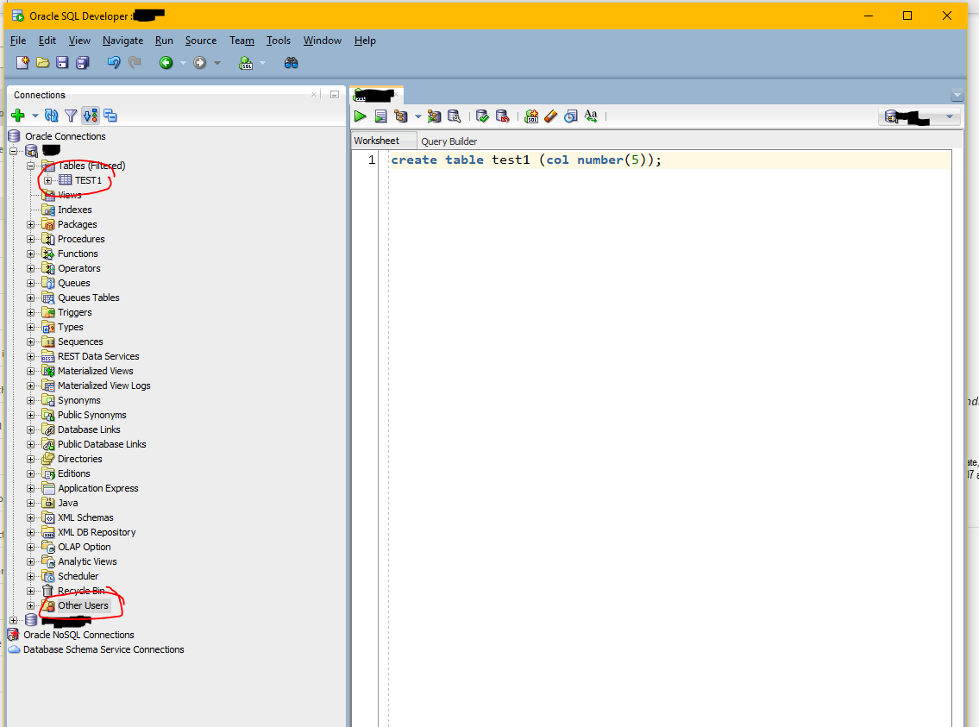
Task: Open SQL Tuning Advisor icon
Action: [x=455, y=116]
